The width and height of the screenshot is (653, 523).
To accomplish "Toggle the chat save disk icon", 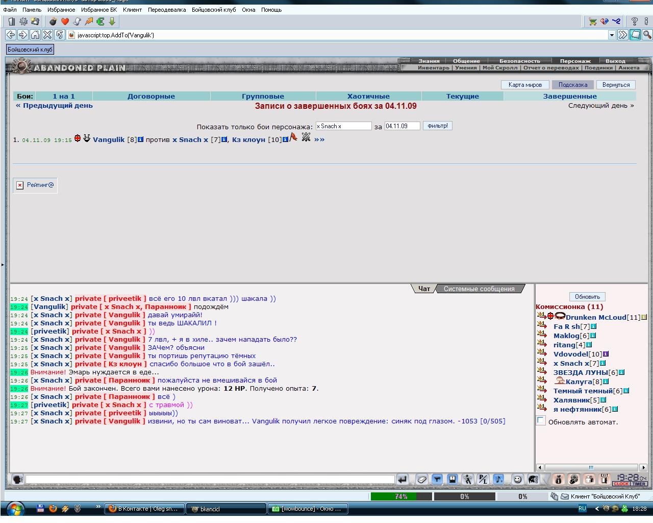I will [x=453, y=479].
